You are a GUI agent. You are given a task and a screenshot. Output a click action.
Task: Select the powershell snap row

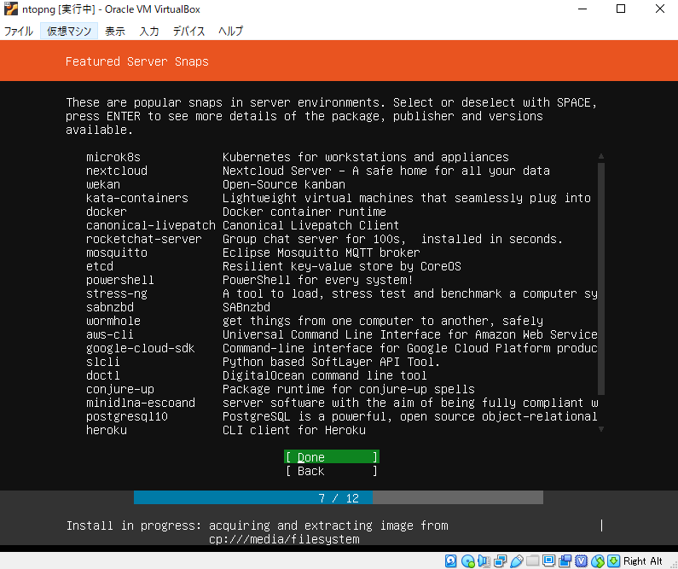342,280
